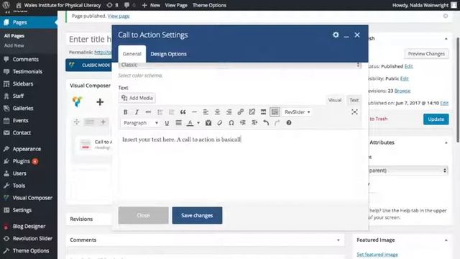Toggle the editor toolbar kitchen sink
The image size is (460, 259).
[275, 112]
